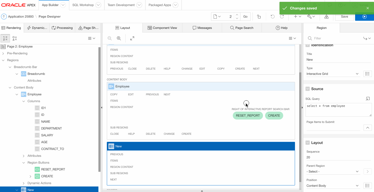Screen dimensions: 374x192
Task: Select the RESET_REPORT button in layout
Action: [x=247, y=116]
